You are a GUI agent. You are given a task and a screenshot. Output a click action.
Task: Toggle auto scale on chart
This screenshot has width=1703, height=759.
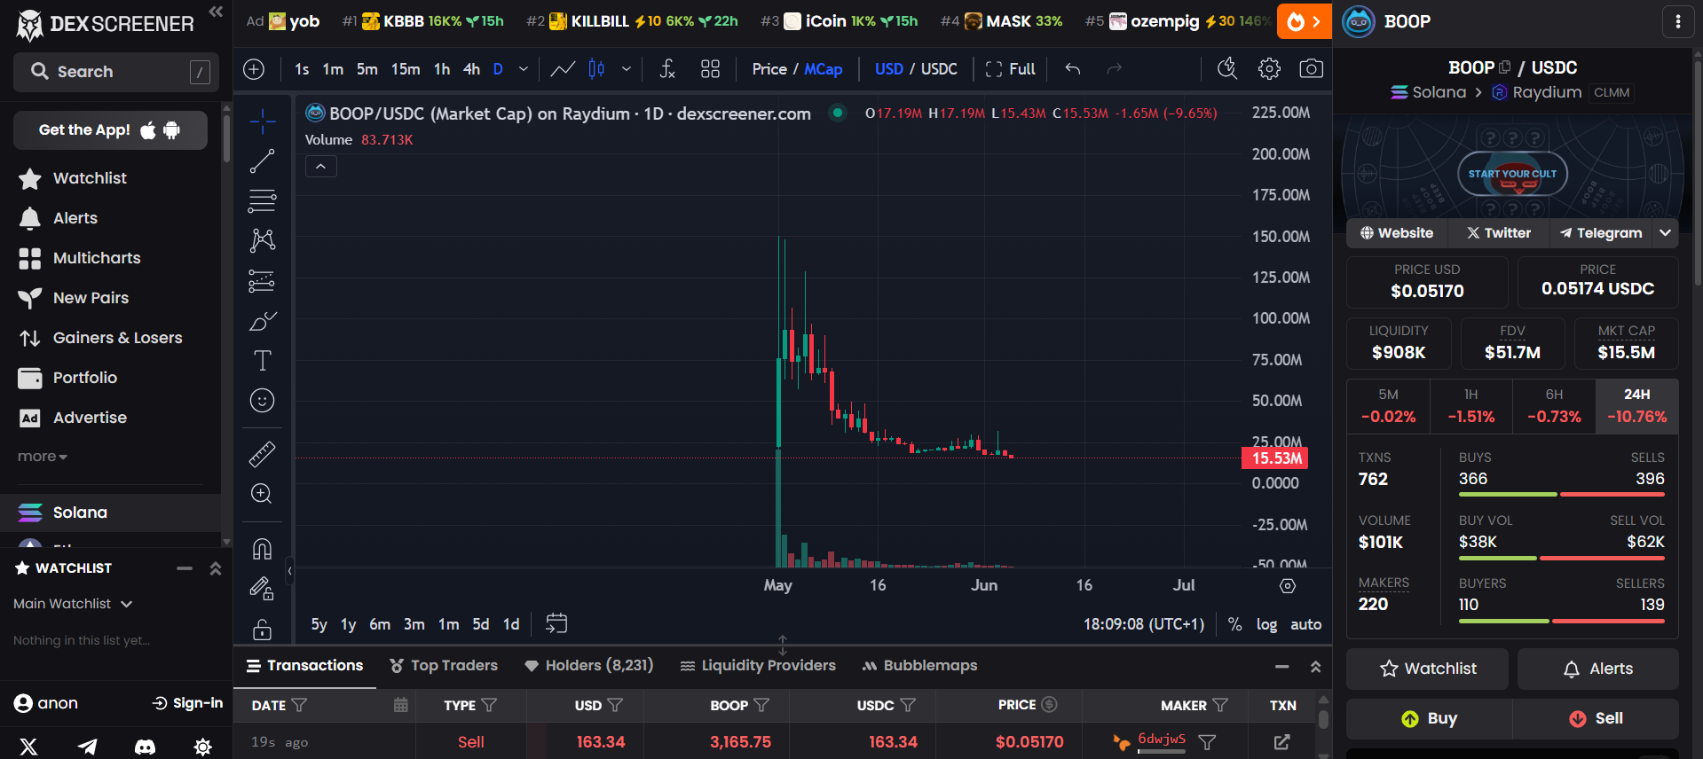[1305, 624]
